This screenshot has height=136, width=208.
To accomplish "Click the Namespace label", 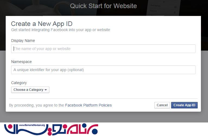I will pyautogui.click(x=21, y=62).
